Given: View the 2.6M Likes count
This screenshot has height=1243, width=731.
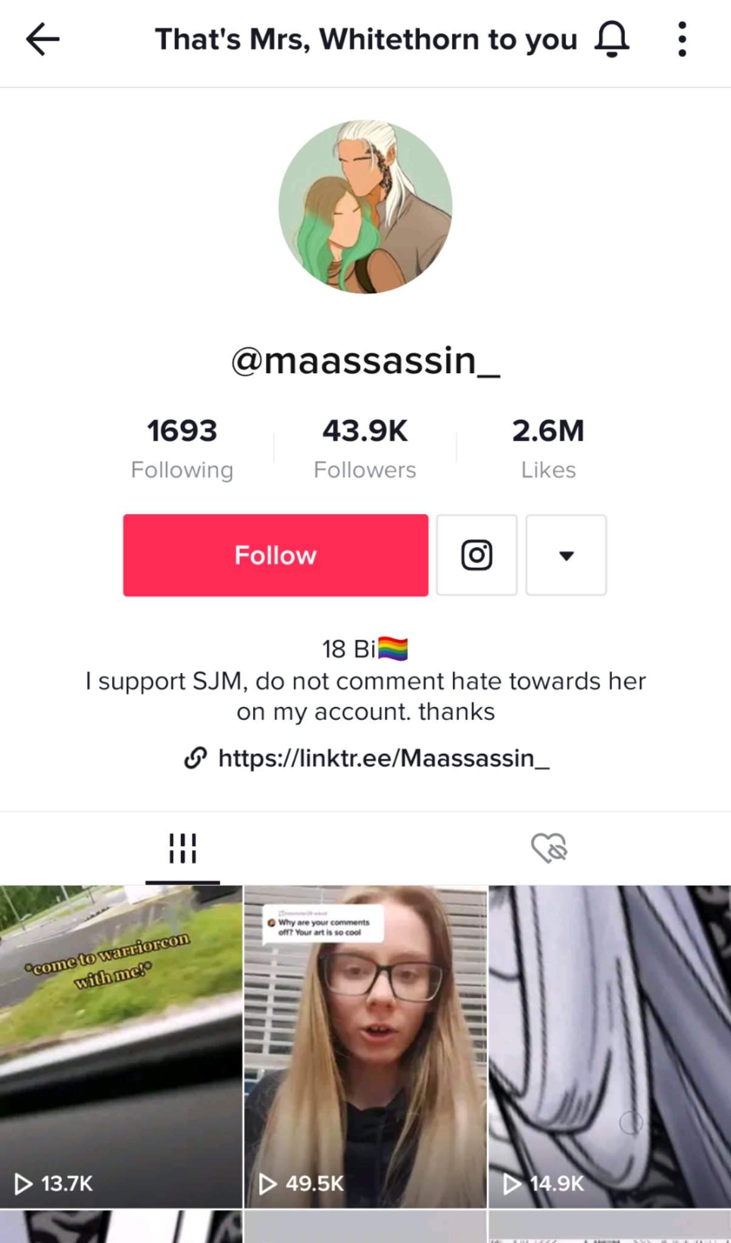Looking at the screenshot, I should [548, 449].
